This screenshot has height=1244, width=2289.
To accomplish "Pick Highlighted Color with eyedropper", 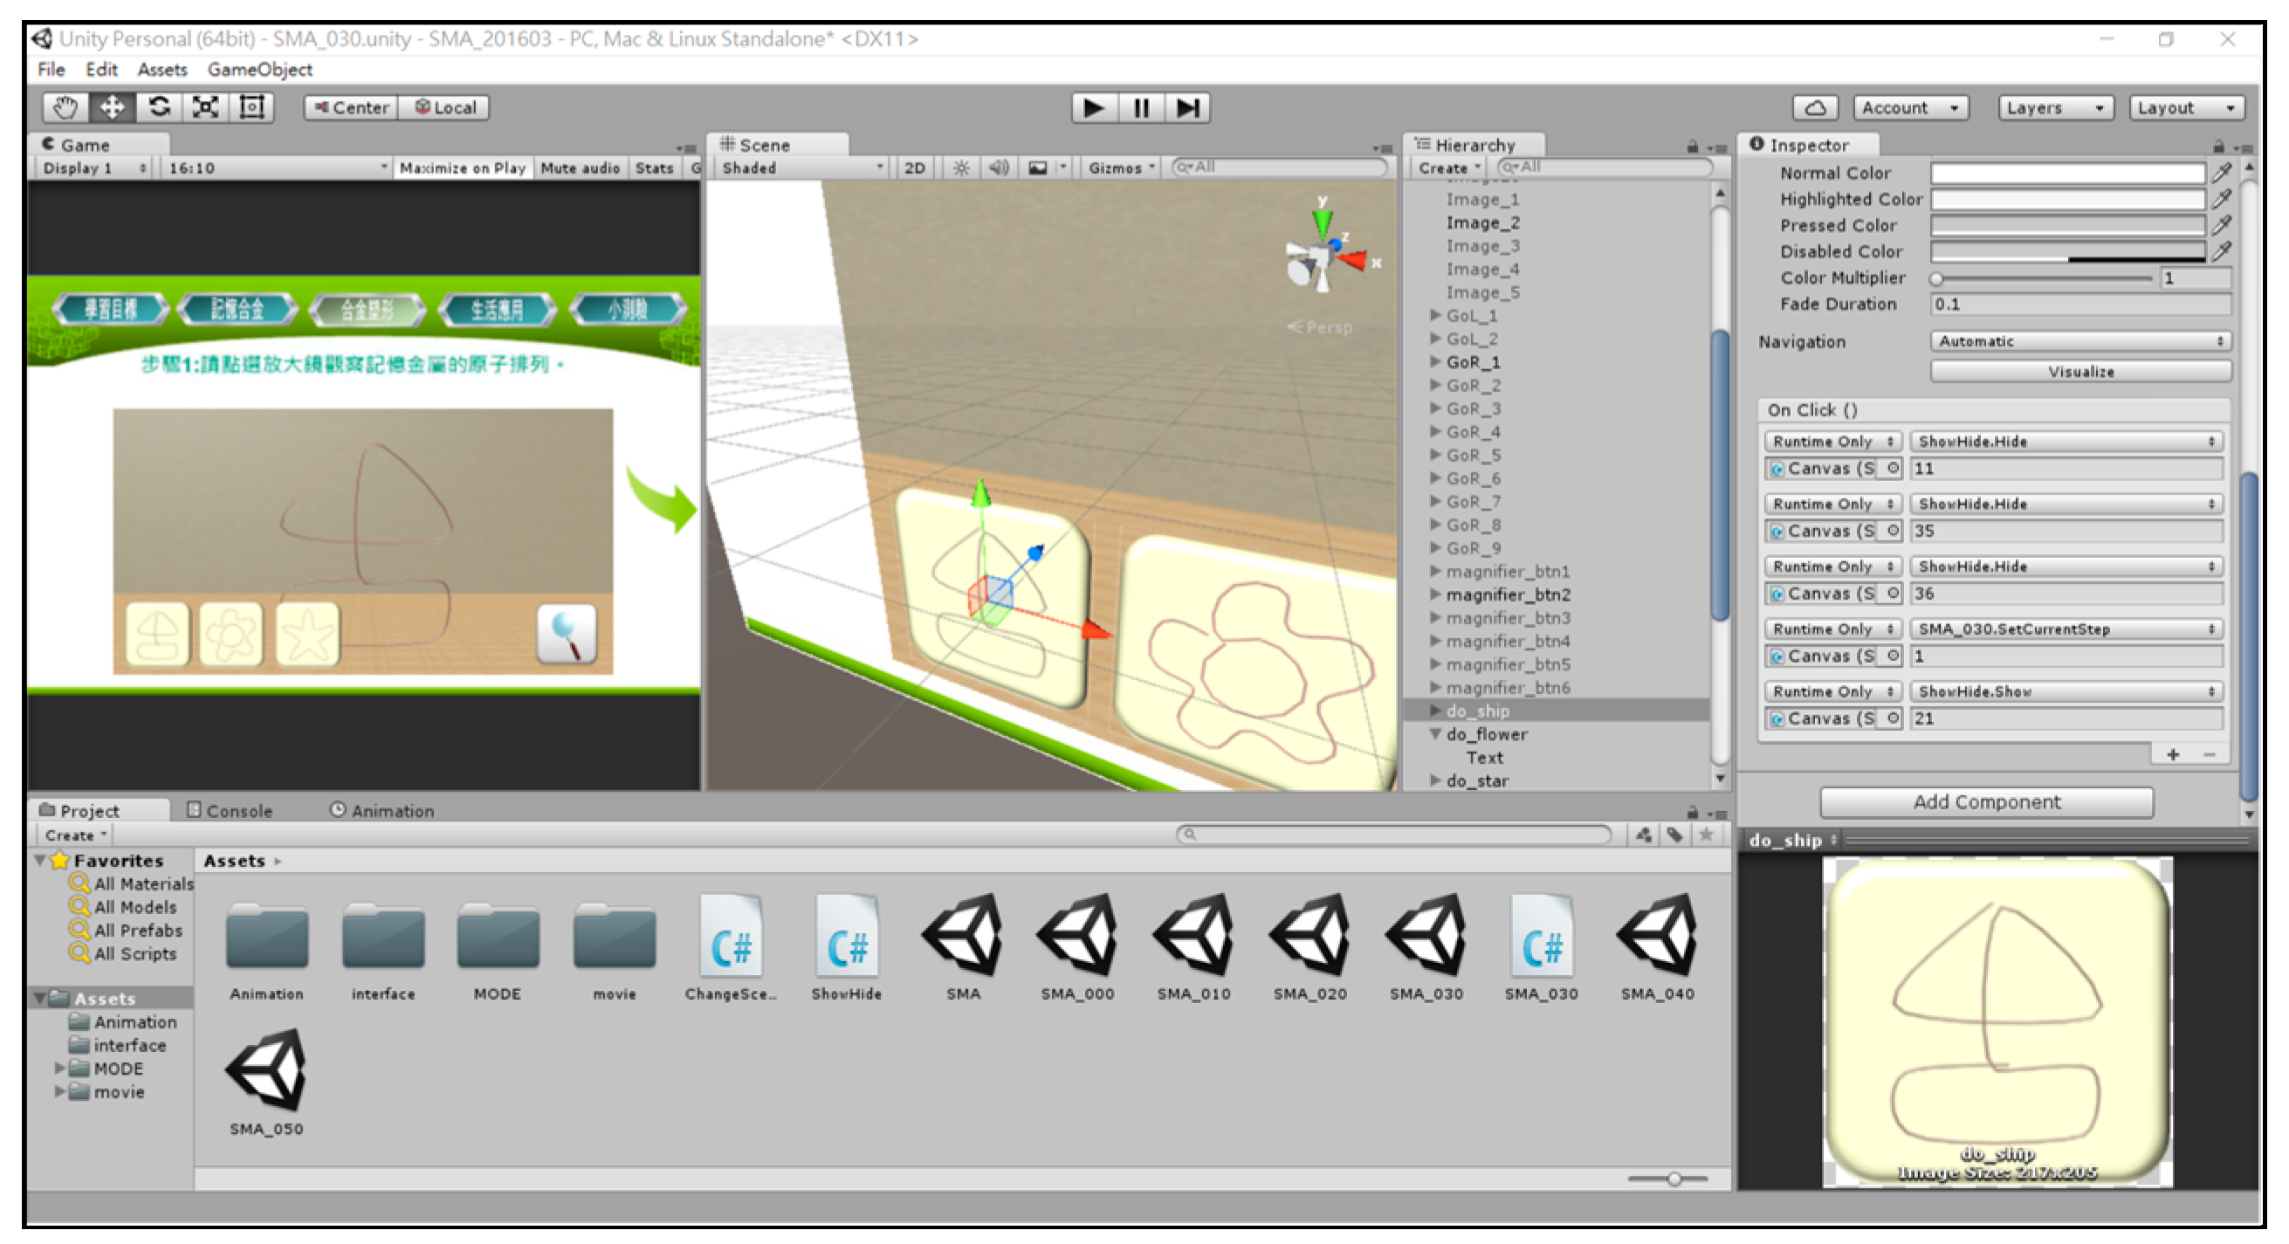I will coord(2221,199).
